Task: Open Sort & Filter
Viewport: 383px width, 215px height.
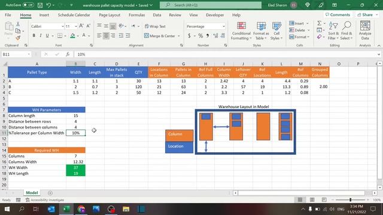Action: (x=333, y=30)
